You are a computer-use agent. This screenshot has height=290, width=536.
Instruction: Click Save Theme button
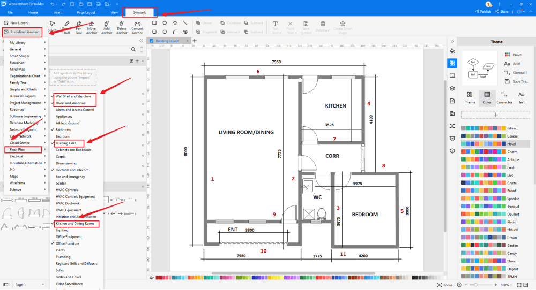point(517,81)
